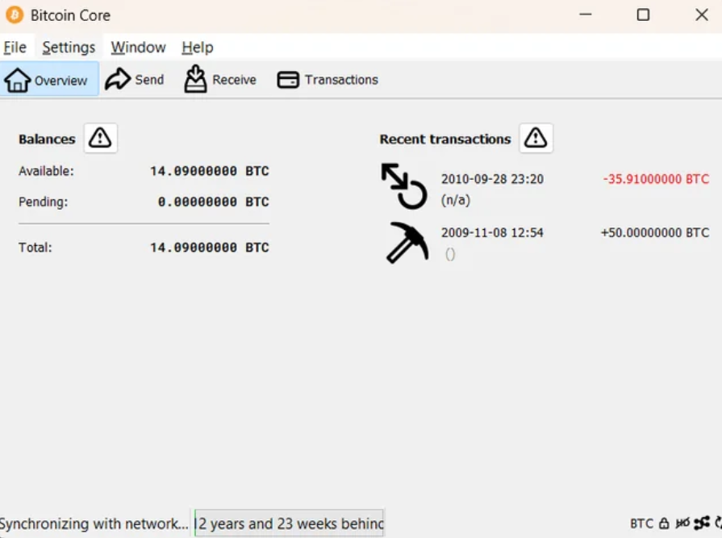The height and width of the screenshot is (538, 722).
Task: Close the Bitcoin Core window
Action: [702, 15]
